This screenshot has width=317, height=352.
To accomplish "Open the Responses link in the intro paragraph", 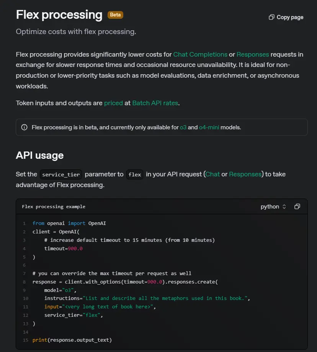I will 253,54.
